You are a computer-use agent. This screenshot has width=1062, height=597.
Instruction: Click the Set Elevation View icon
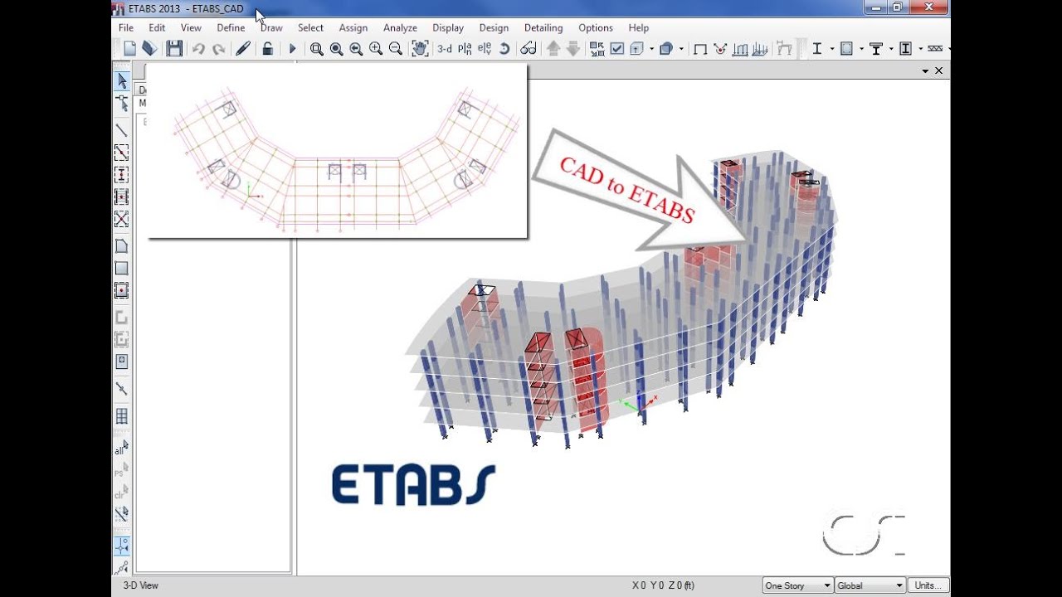pos(484,49)
